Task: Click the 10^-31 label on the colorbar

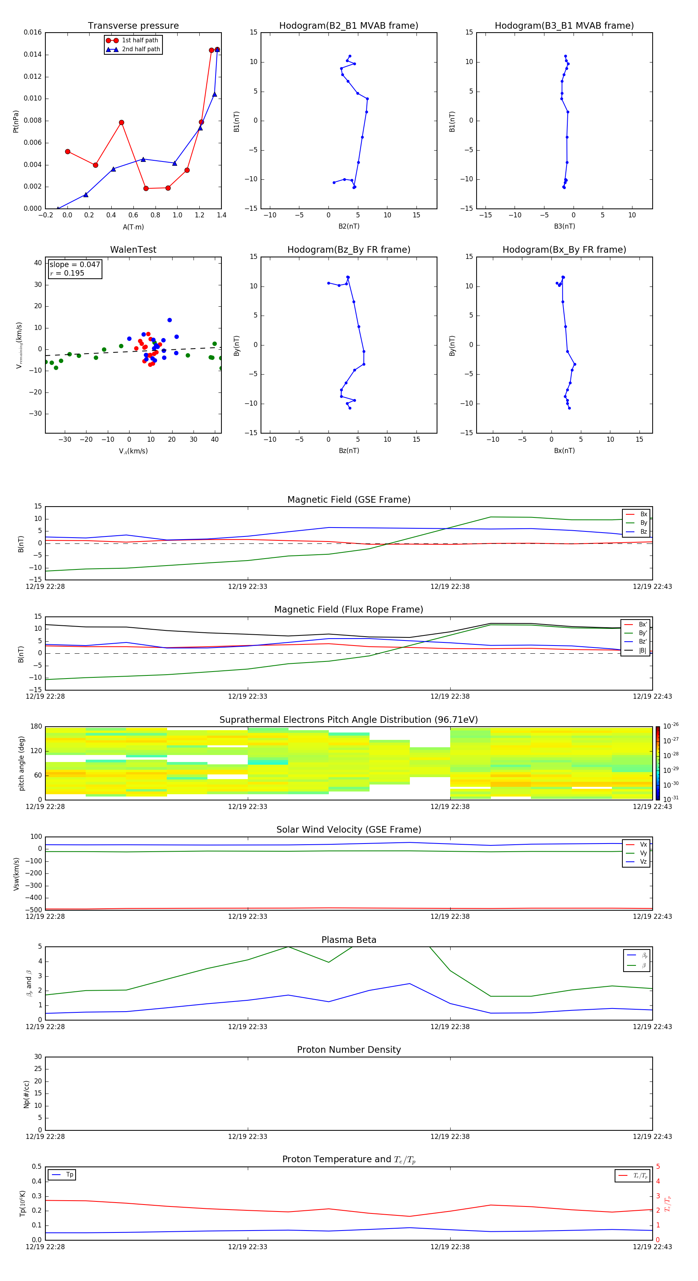Action: click(x=671, y=799)
